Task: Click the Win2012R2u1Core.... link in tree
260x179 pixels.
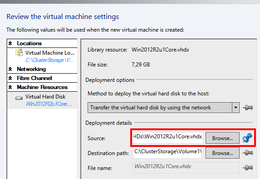Action: click(x=49, y=104)
